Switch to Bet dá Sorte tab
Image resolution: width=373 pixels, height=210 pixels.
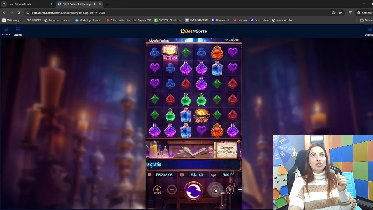click(77, 4)
